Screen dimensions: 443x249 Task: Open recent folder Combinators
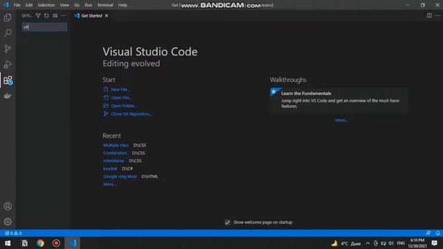coord(115,153)
